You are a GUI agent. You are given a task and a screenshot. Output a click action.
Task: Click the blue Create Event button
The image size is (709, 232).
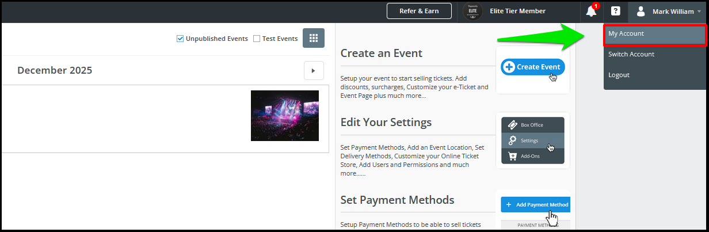click(533, 67)
